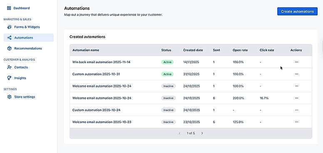Image resolution: width=323 pixels, height=153 pixels.
Task: Click the Active badge for Win back automation
Action: pyautogui.click(x=167, y=62)
